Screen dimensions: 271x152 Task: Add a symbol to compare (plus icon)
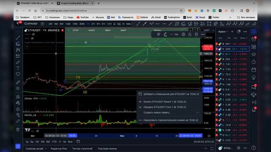pos(42,24)
